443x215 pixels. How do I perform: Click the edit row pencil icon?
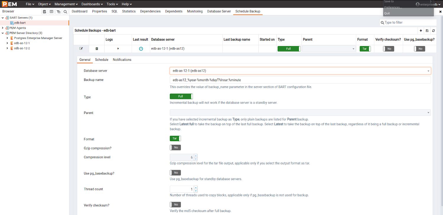81,48
